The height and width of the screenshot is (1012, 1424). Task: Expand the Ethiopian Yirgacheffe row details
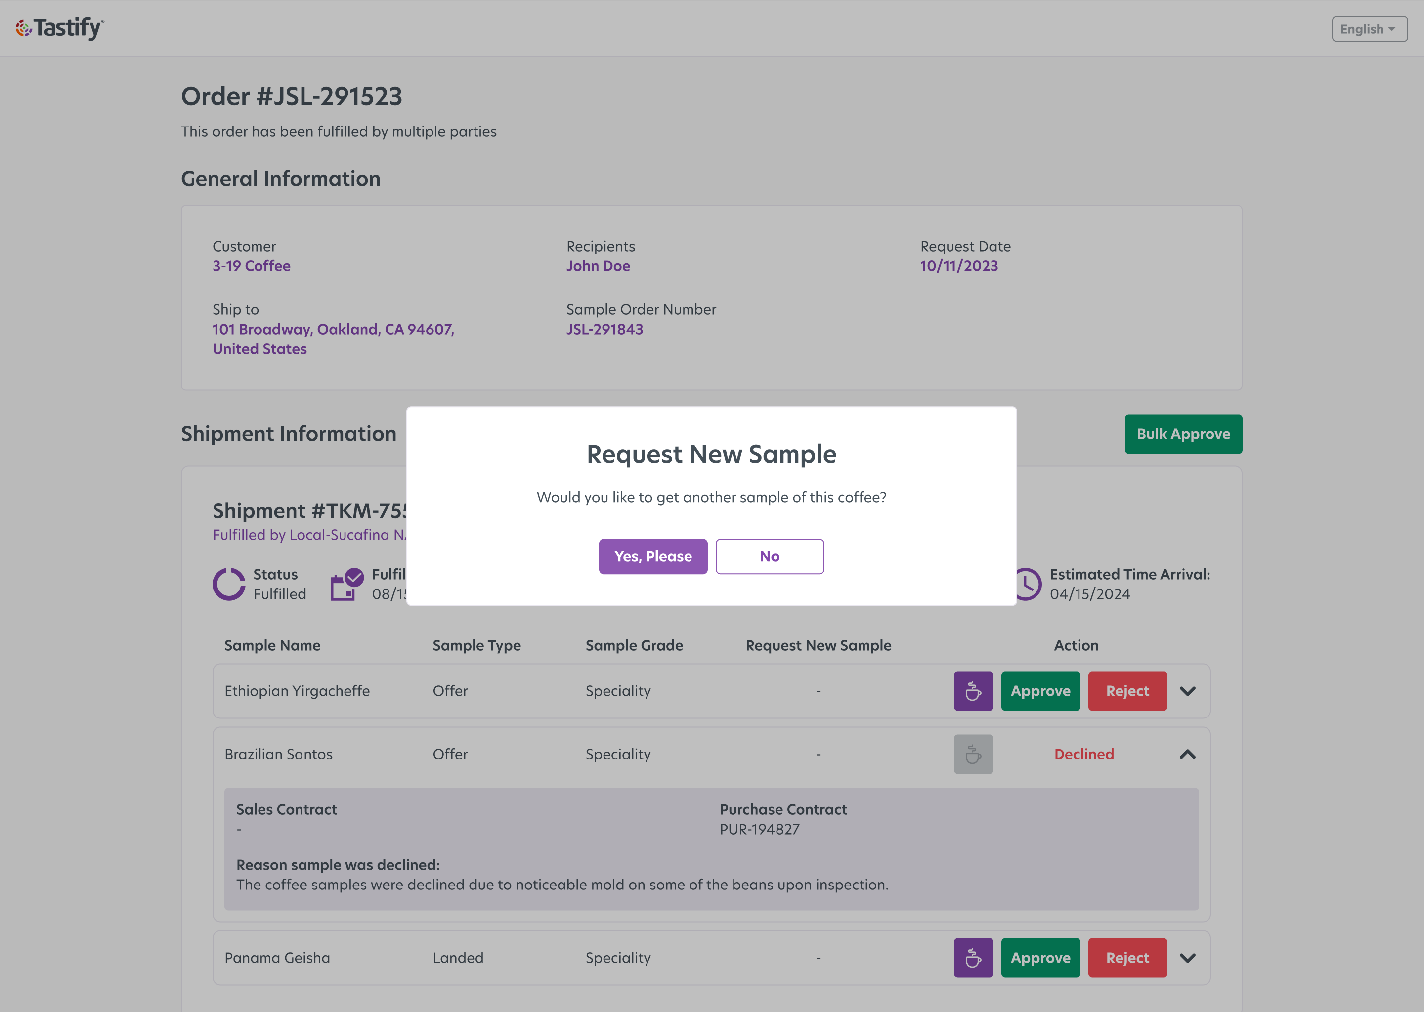(1188, 690)
